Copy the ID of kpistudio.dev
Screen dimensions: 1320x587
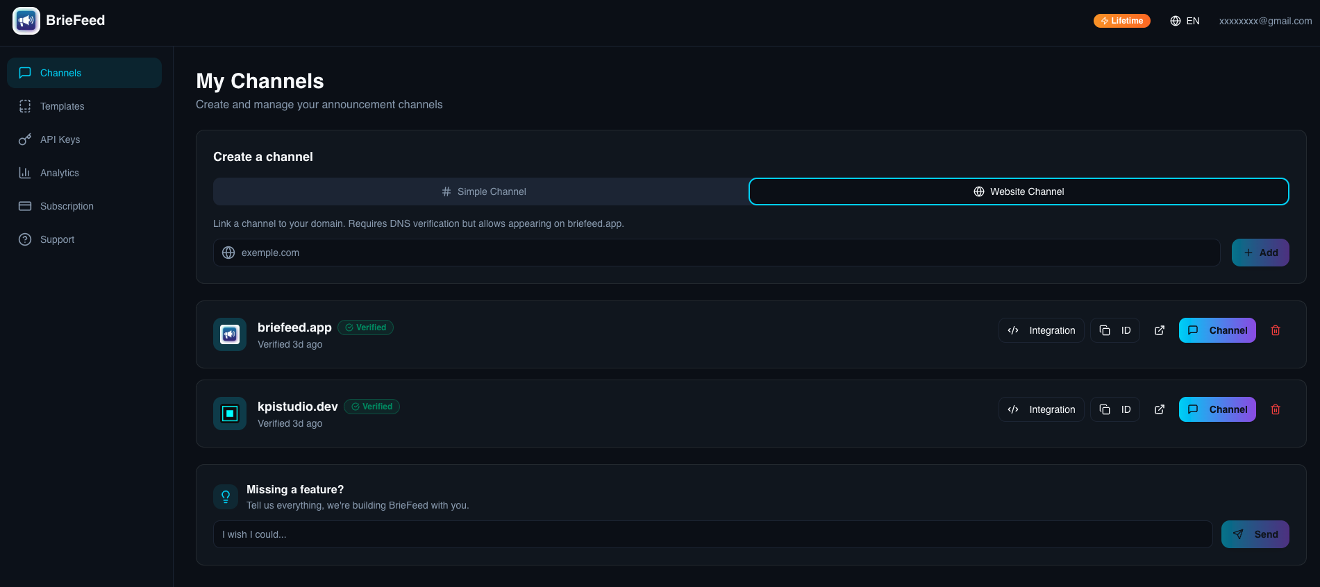(1115, 409)
